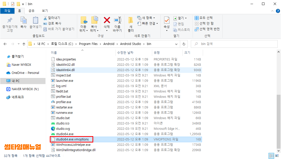Open 복사 위치 (Copy to) menu
The width and height of the screenshot is (281, 159).
94,24
